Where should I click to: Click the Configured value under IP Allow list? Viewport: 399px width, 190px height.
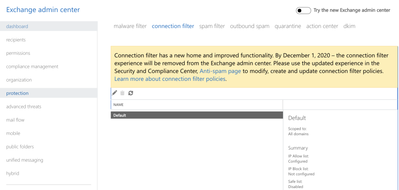point(298,161)
